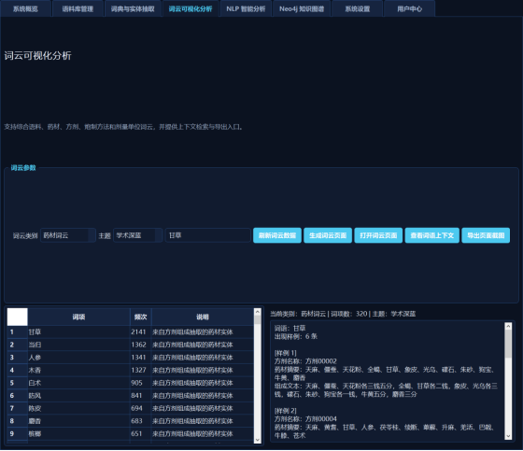
Task: Select the 白术 row term
Action: [x=78, y=383]
